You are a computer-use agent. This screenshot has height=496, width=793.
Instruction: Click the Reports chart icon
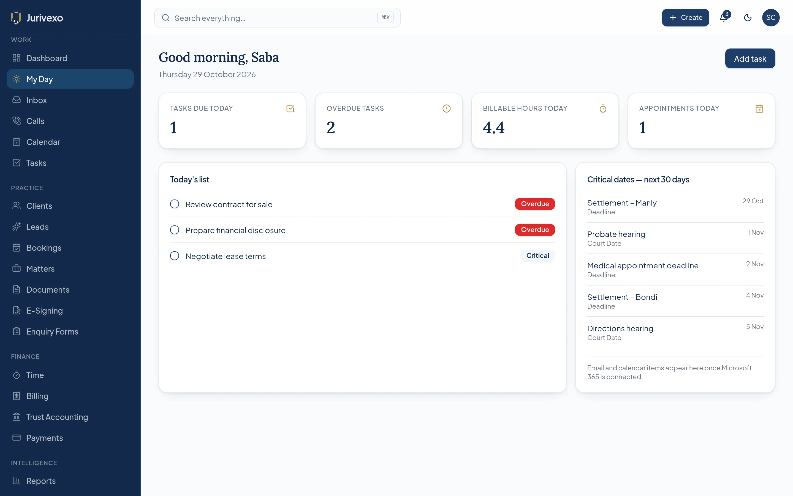click(17, 481)
